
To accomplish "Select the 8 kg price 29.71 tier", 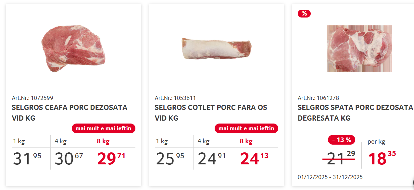I will [114, 152].
